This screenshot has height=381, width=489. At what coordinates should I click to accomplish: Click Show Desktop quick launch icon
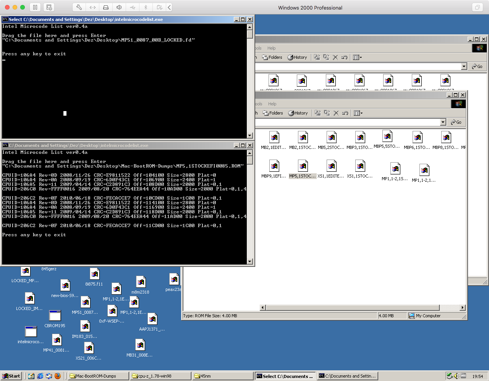(31, 376)
